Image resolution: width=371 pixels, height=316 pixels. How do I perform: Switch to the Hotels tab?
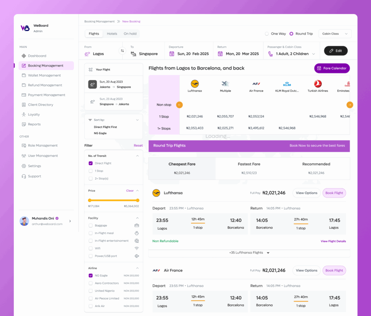coord(112,34)
